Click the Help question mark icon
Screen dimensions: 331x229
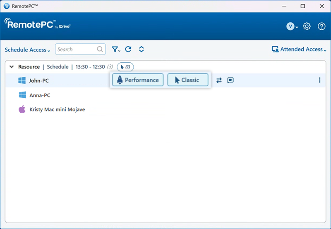pyautogui.click(x=321, y=26)
